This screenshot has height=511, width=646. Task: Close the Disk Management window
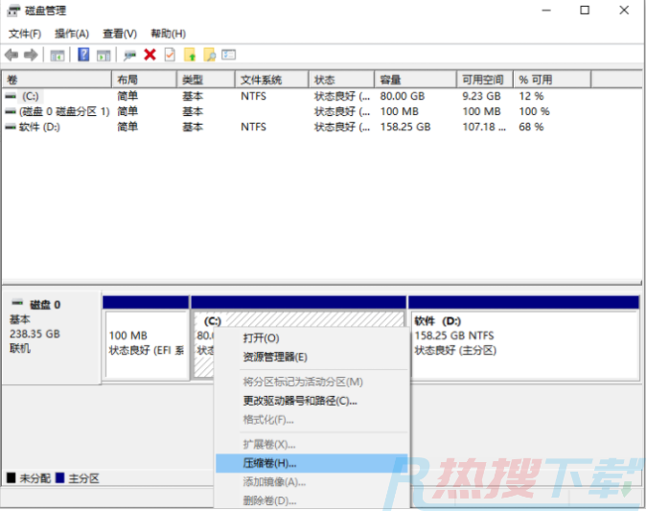pos(624,11)
